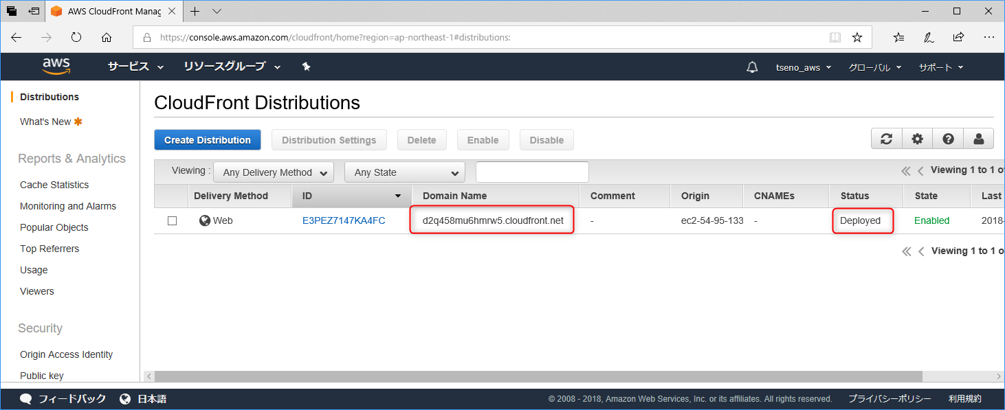Click the フィードバック feedback link

point(63,398)
